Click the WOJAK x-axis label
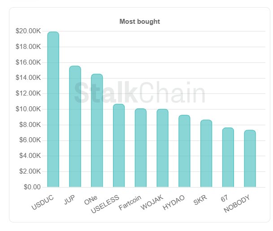Viewport: 273px width, 231px height. (x=153, y=202)
